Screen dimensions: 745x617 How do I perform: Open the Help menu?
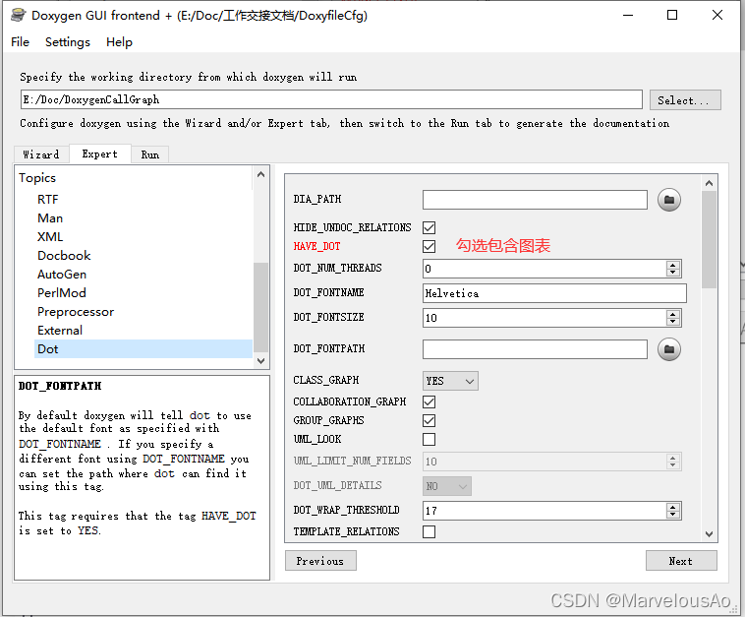point(119,42)
